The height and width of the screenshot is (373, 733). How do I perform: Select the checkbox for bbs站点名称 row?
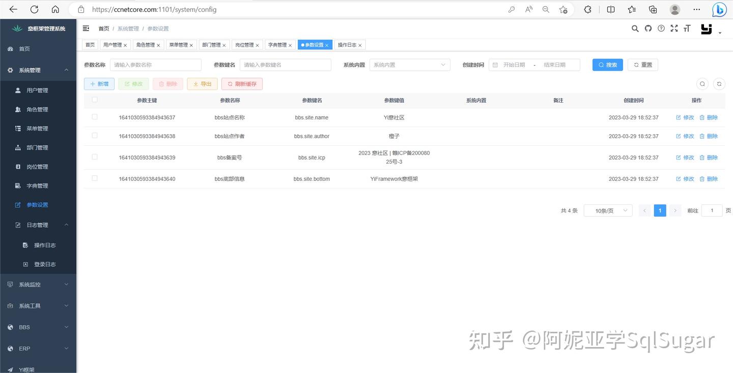pos(94,117)
